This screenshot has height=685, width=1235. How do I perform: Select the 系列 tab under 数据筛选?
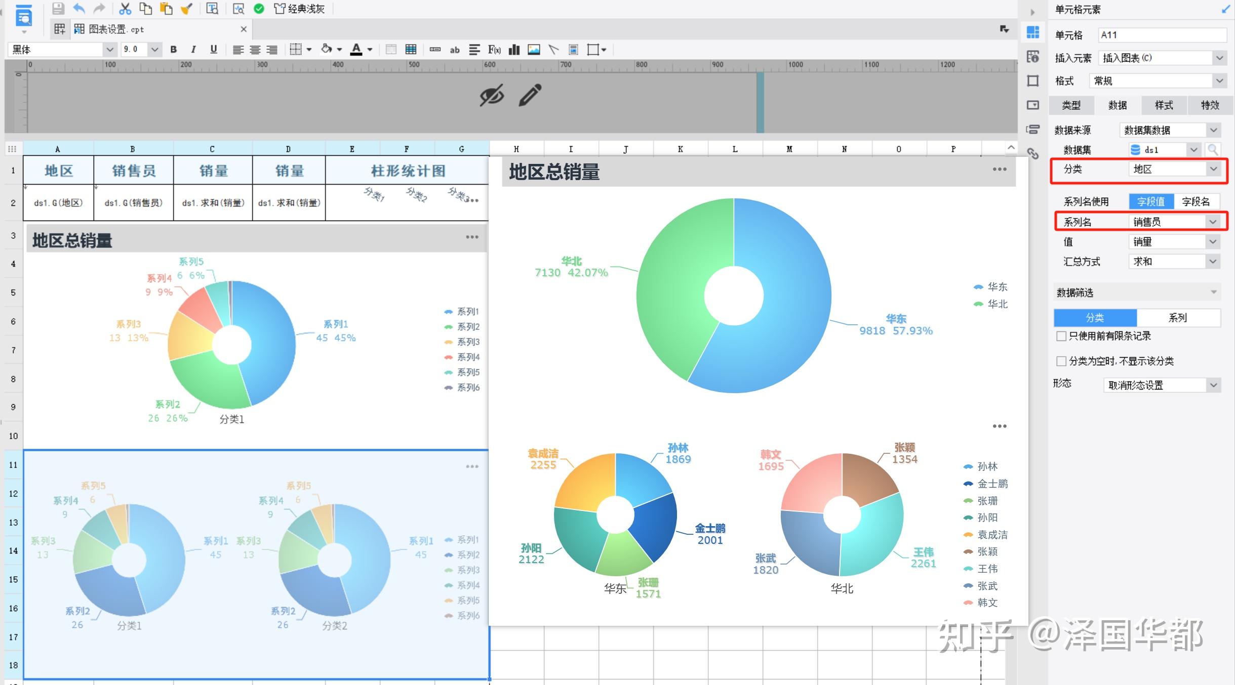click(x=1178, y=317)
